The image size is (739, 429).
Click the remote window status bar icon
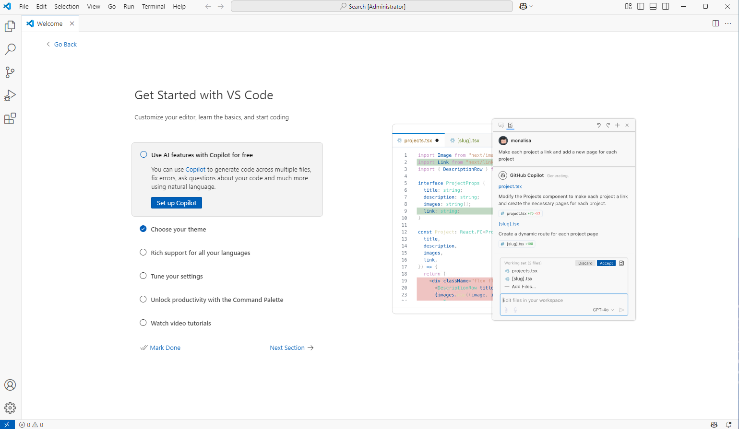pos(7,425)
